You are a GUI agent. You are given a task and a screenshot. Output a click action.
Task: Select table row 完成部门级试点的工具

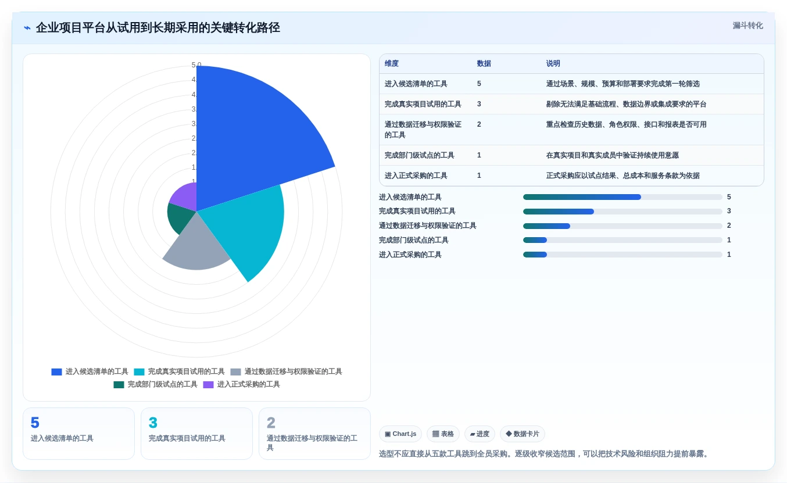click(571, 155)
